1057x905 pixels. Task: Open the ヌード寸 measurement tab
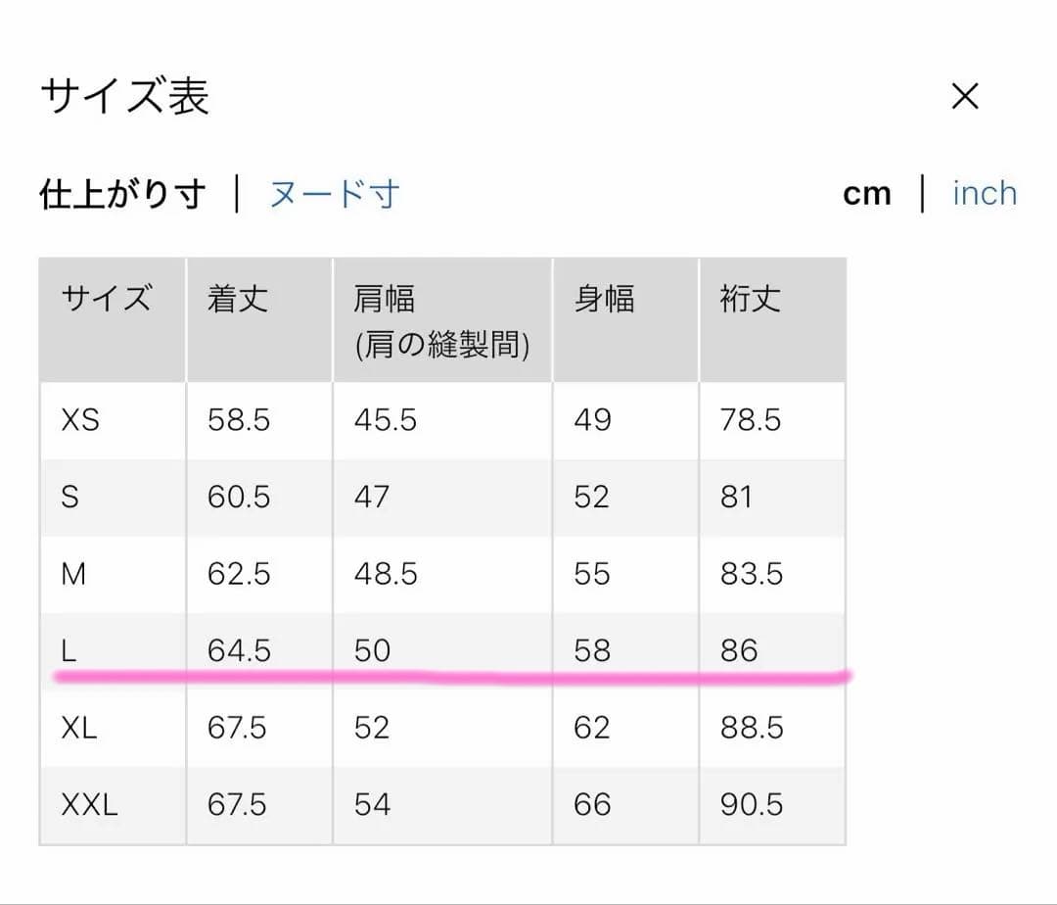333,195
